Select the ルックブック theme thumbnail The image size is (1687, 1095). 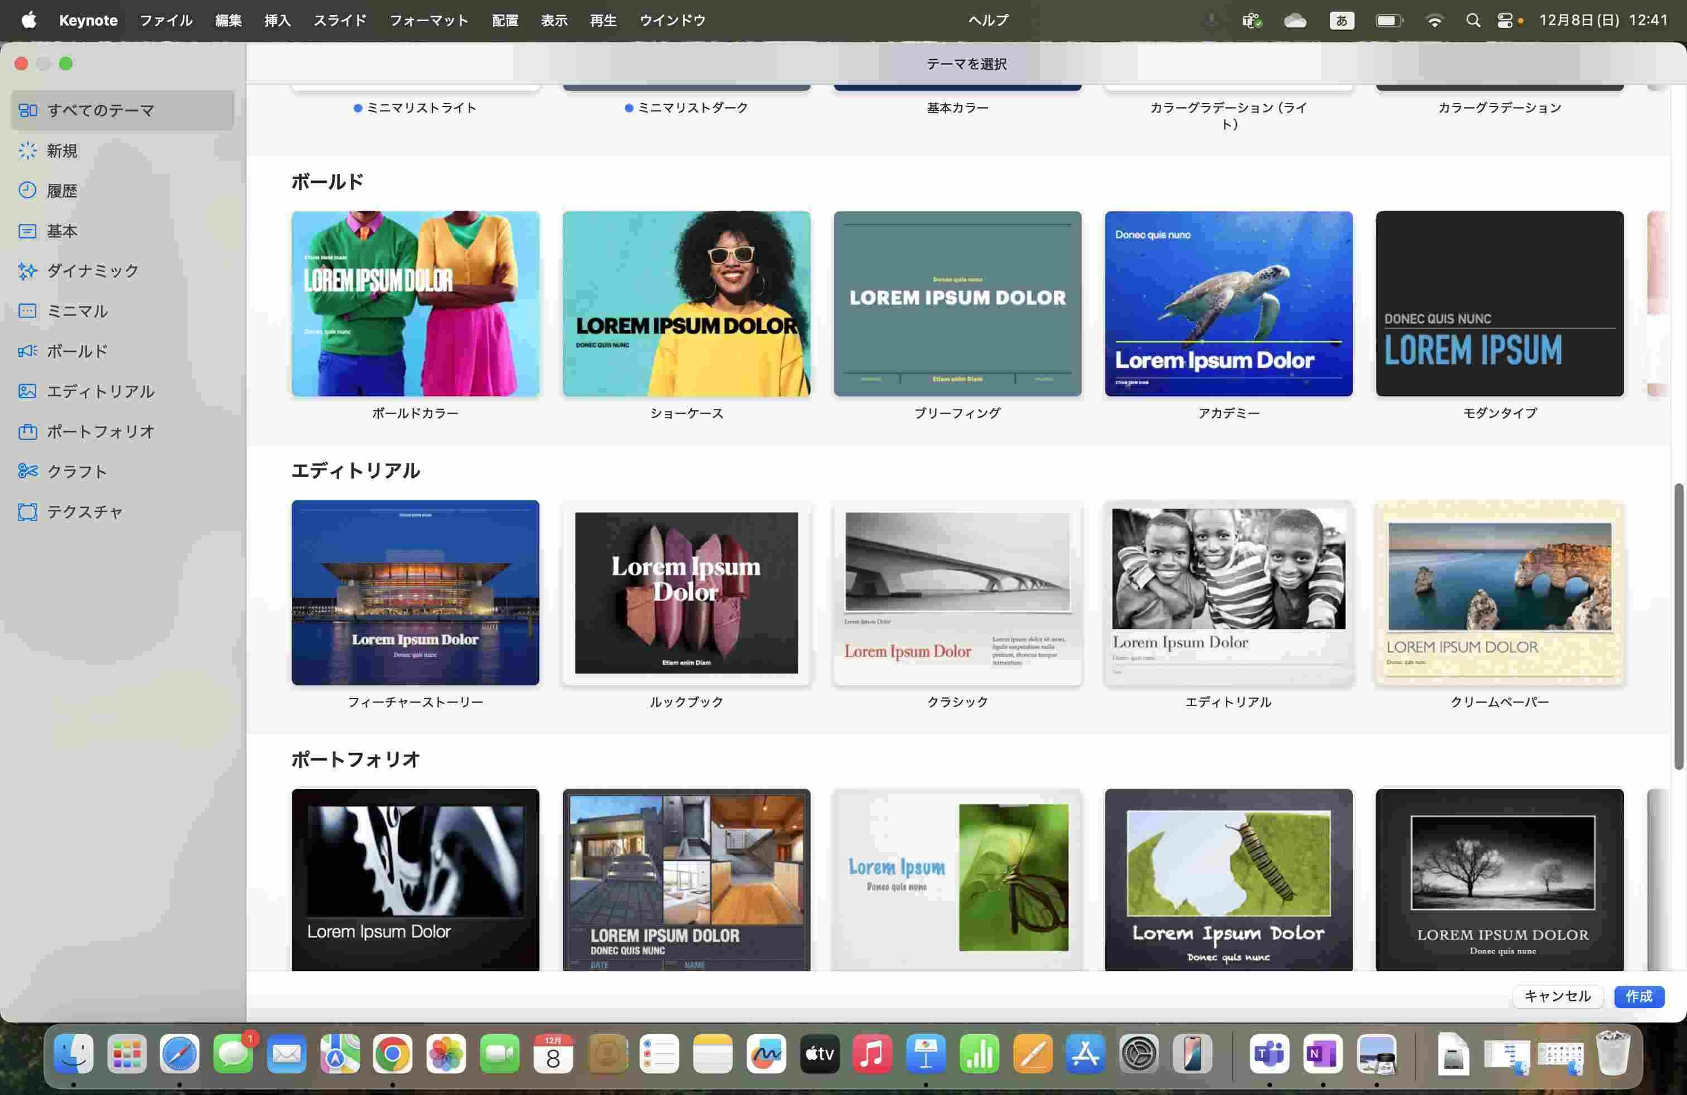point(686,593)
